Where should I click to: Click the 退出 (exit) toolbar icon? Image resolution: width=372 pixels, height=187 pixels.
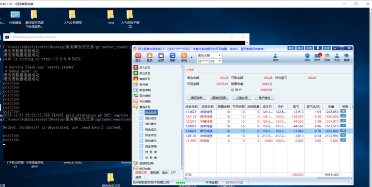point(138,57)
